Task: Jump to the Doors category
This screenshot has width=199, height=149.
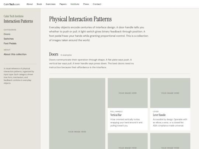Action: pos(7,34)
